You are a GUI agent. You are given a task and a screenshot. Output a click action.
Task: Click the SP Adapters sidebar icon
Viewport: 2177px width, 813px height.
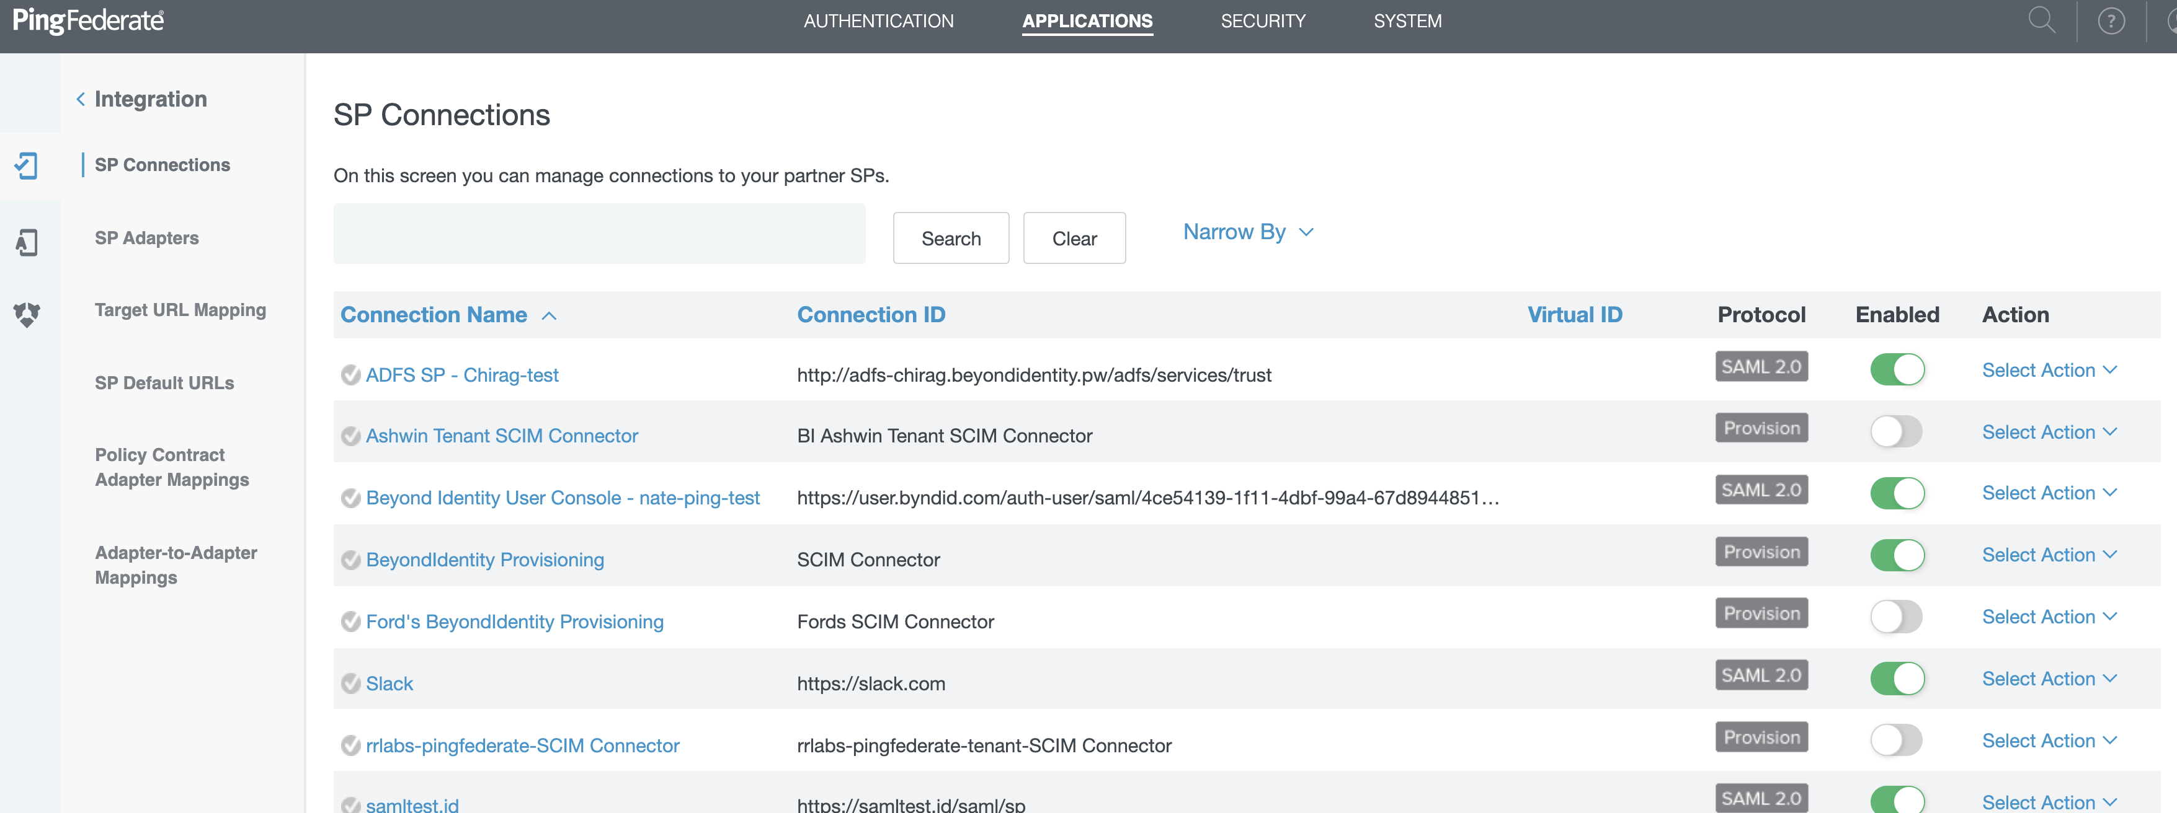27,242
